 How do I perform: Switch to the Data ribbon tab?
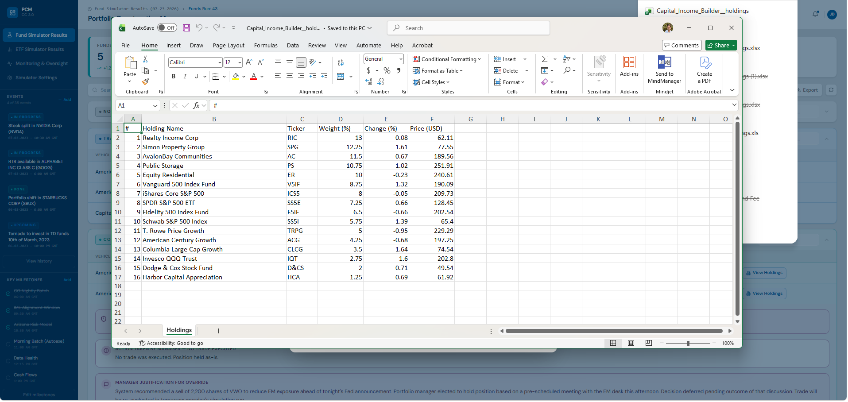pos(293,45)
